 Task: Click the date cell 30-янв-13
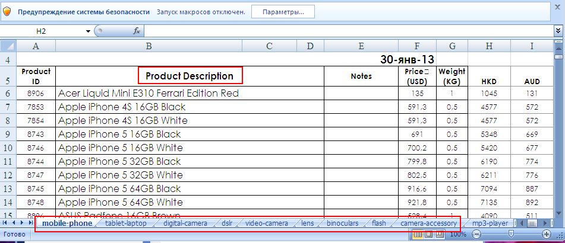click(407, 59)
